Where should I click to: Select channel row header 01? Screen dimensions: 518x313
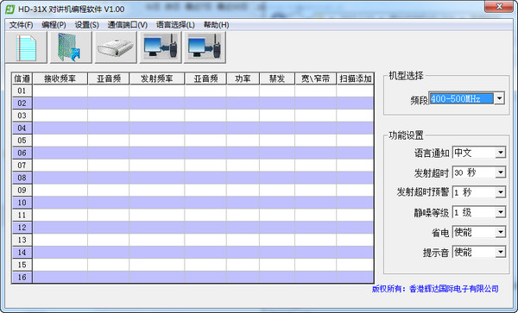click(x=22, y=91)
